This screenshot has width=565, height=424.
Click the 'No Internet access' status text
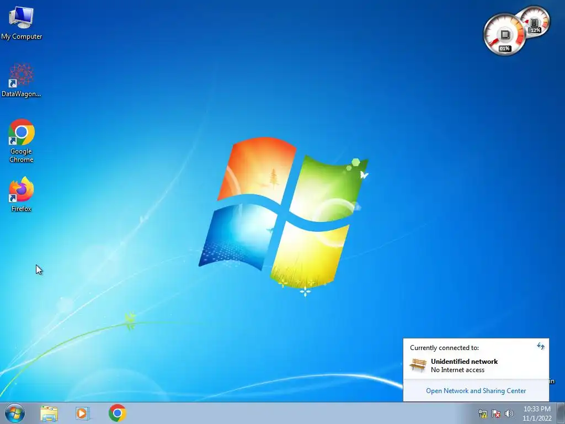point(457,370)
